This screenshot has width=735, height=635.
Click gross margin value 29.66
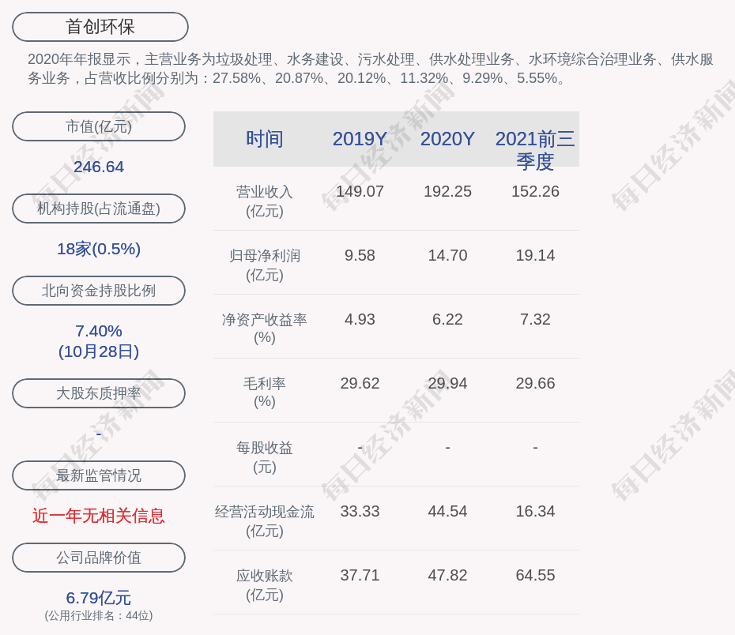(x=535, y=384)
